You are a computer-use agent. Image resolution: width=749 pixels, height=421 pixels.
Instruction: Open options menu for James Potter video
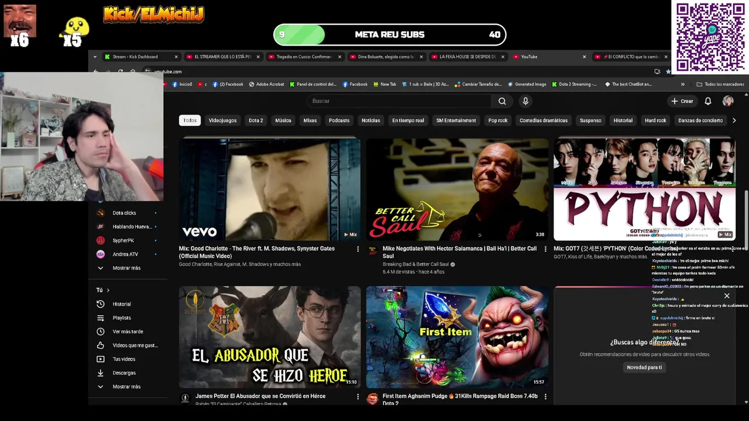tap(358, 396)
